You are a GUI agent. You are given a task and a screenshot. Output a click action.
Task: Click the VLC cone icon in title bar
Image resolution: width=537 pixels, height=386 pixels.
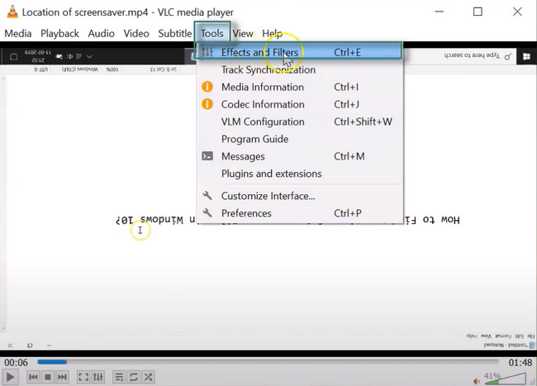point(12,12)
